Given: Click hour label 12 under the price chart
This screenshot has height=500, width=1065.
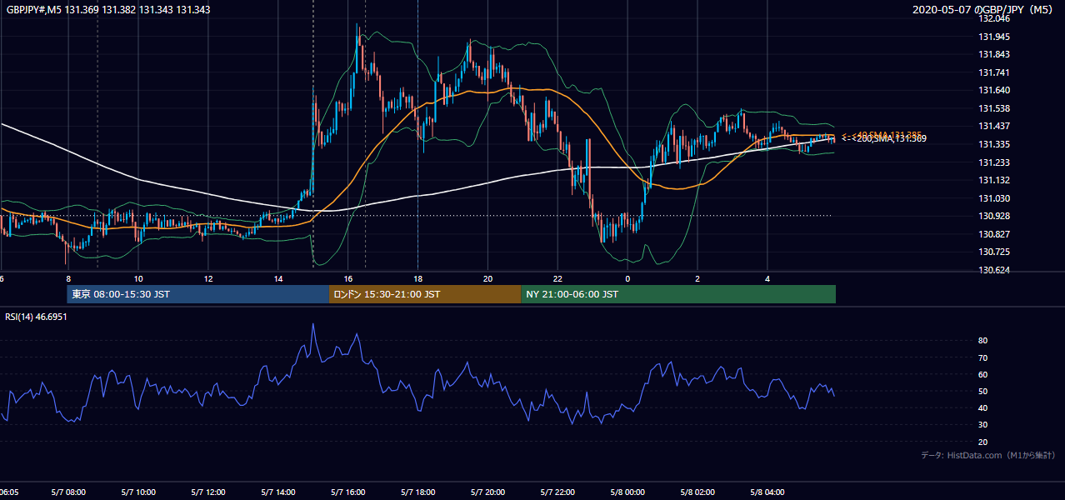Looking at the screenshot, I should click(x=208, y=278).
